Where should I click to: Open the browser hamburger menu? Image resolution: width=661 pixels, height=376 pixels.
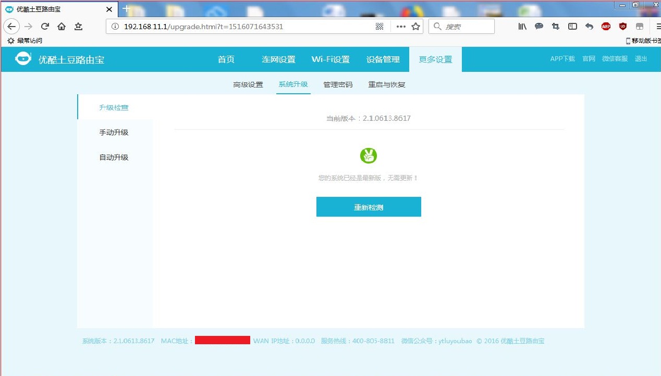coord(658,27)
